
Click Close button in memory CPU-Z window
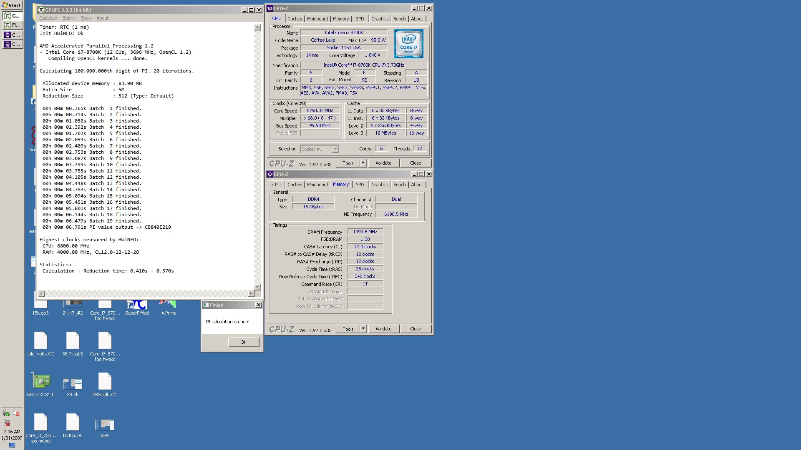pyautogui.click(x=416, y=329)
